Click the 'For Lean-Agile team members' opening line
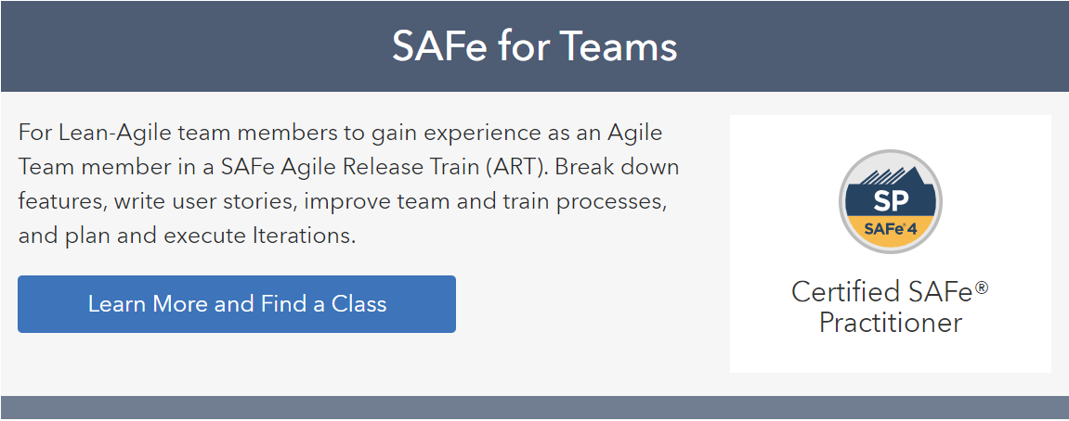Viewport: 1069px width, 421px height. (341, 133)
